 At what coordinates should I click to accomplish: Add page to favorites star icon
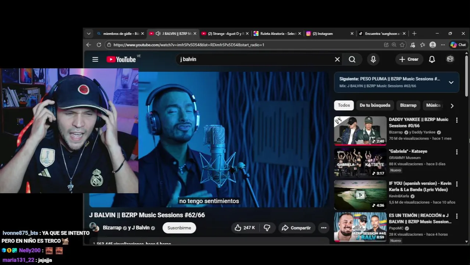pos(402,45)
